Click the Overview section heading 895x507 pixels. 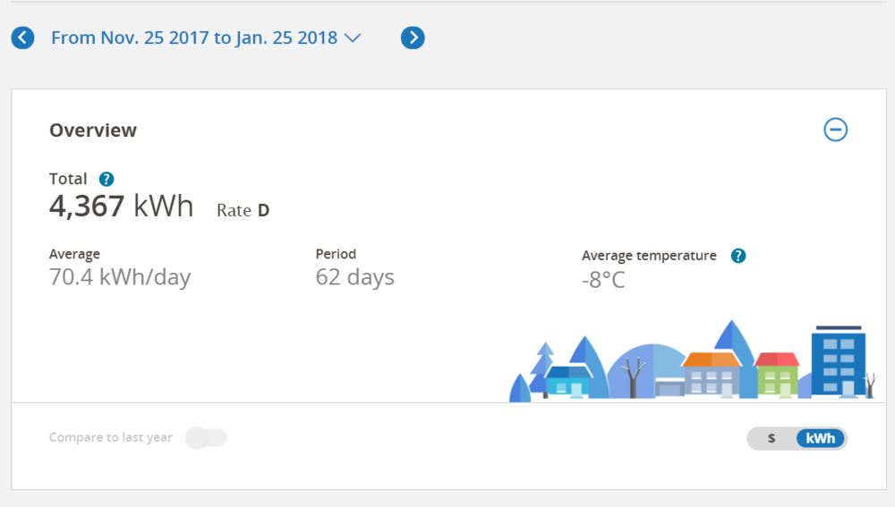93,131
